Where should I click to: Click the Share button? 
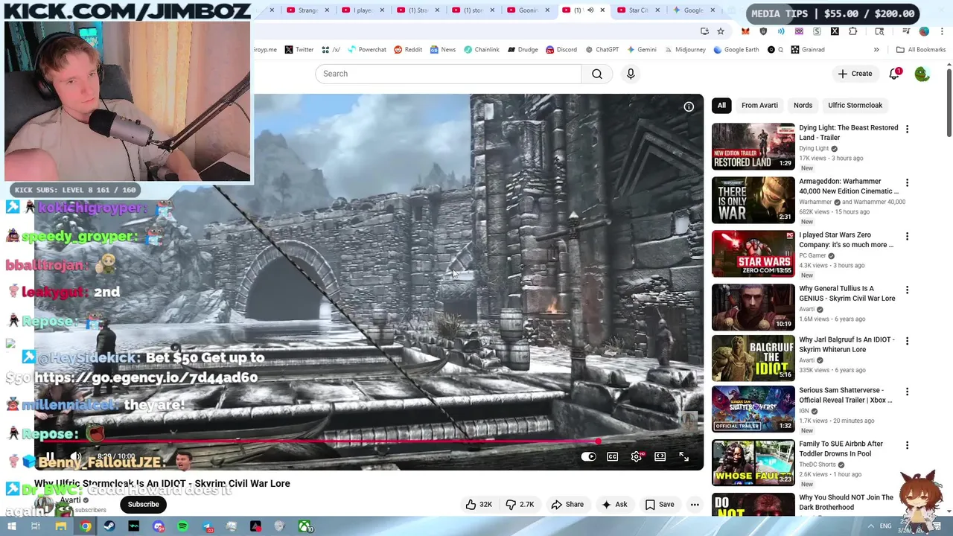tap(567, 504)
